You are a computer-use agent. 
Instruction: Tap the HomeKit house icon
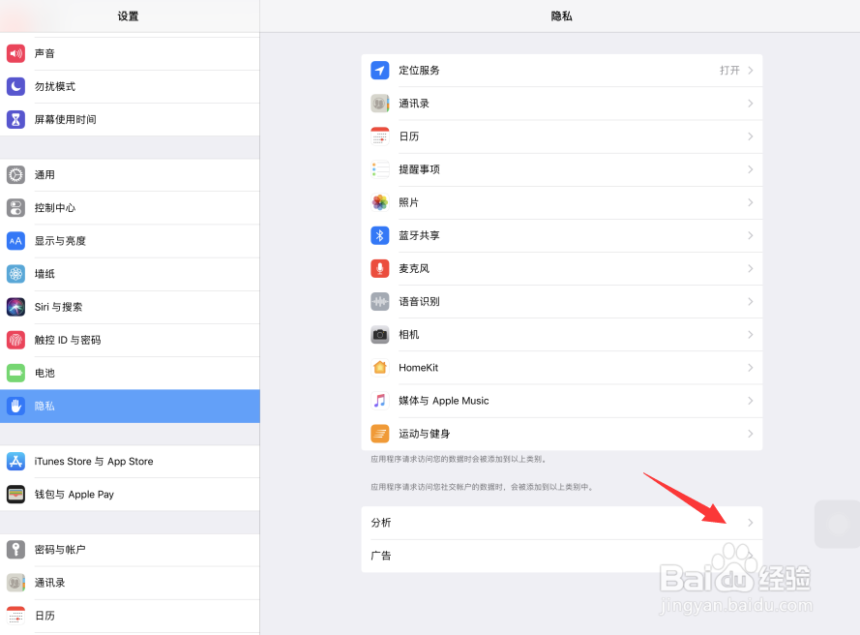click(379, 367)
